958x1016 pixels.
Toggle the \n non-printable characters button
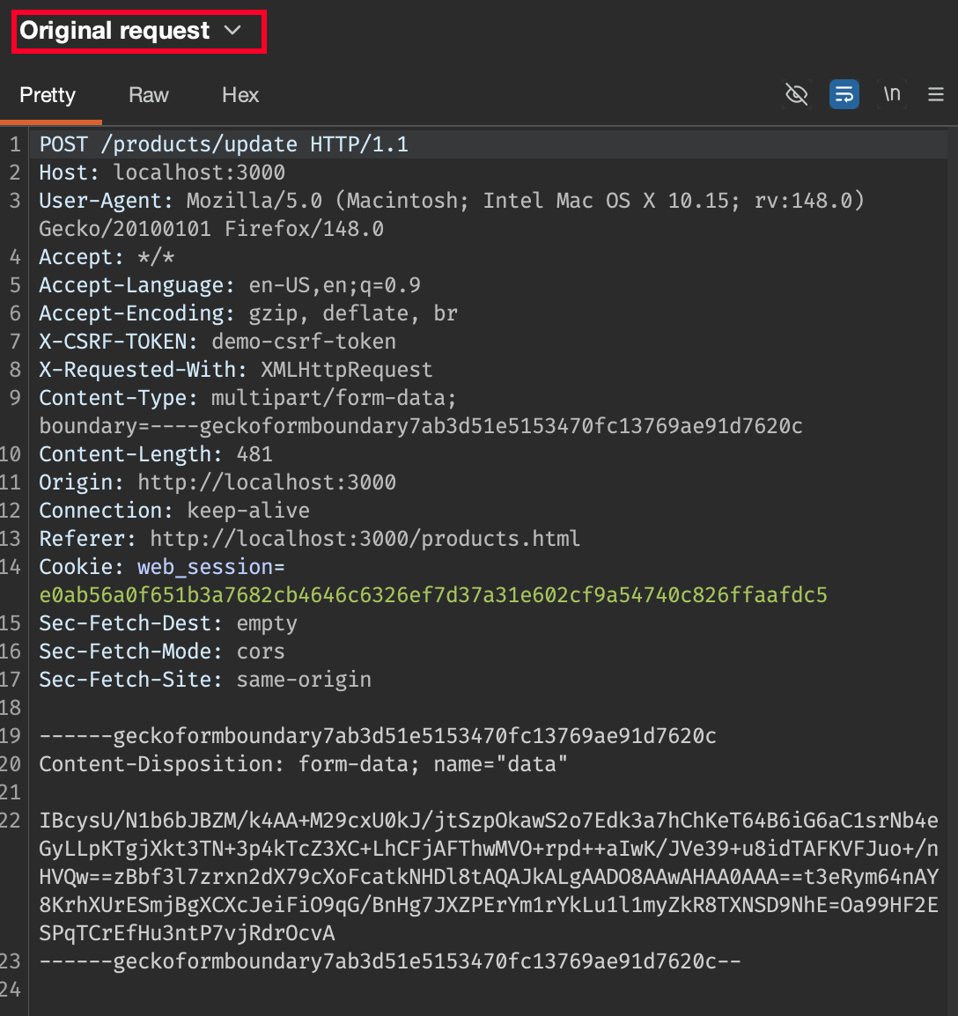[x=891, y=94]
